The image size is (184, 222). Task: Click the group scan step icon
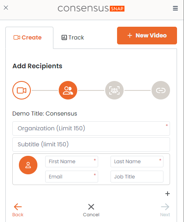click(x=114, y=90)
